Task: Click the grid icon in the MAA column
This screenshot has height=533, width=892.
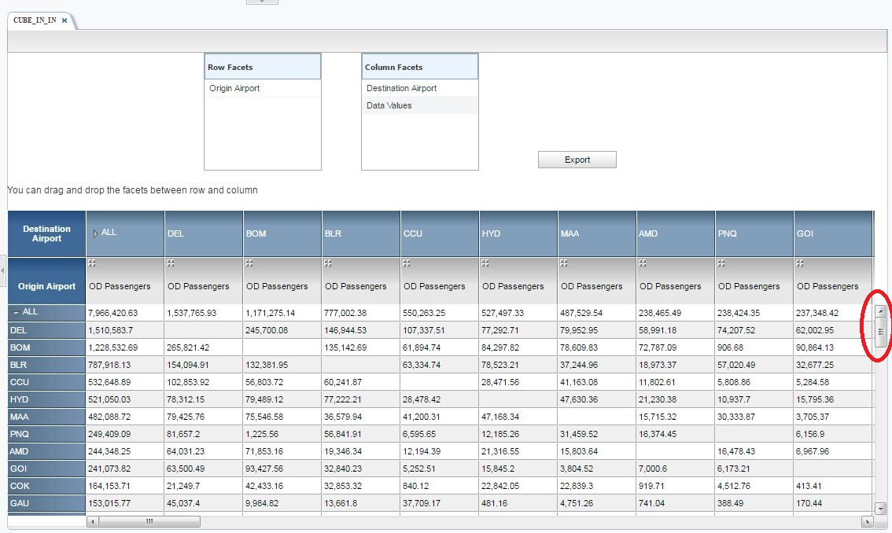Action: [564, 263]
